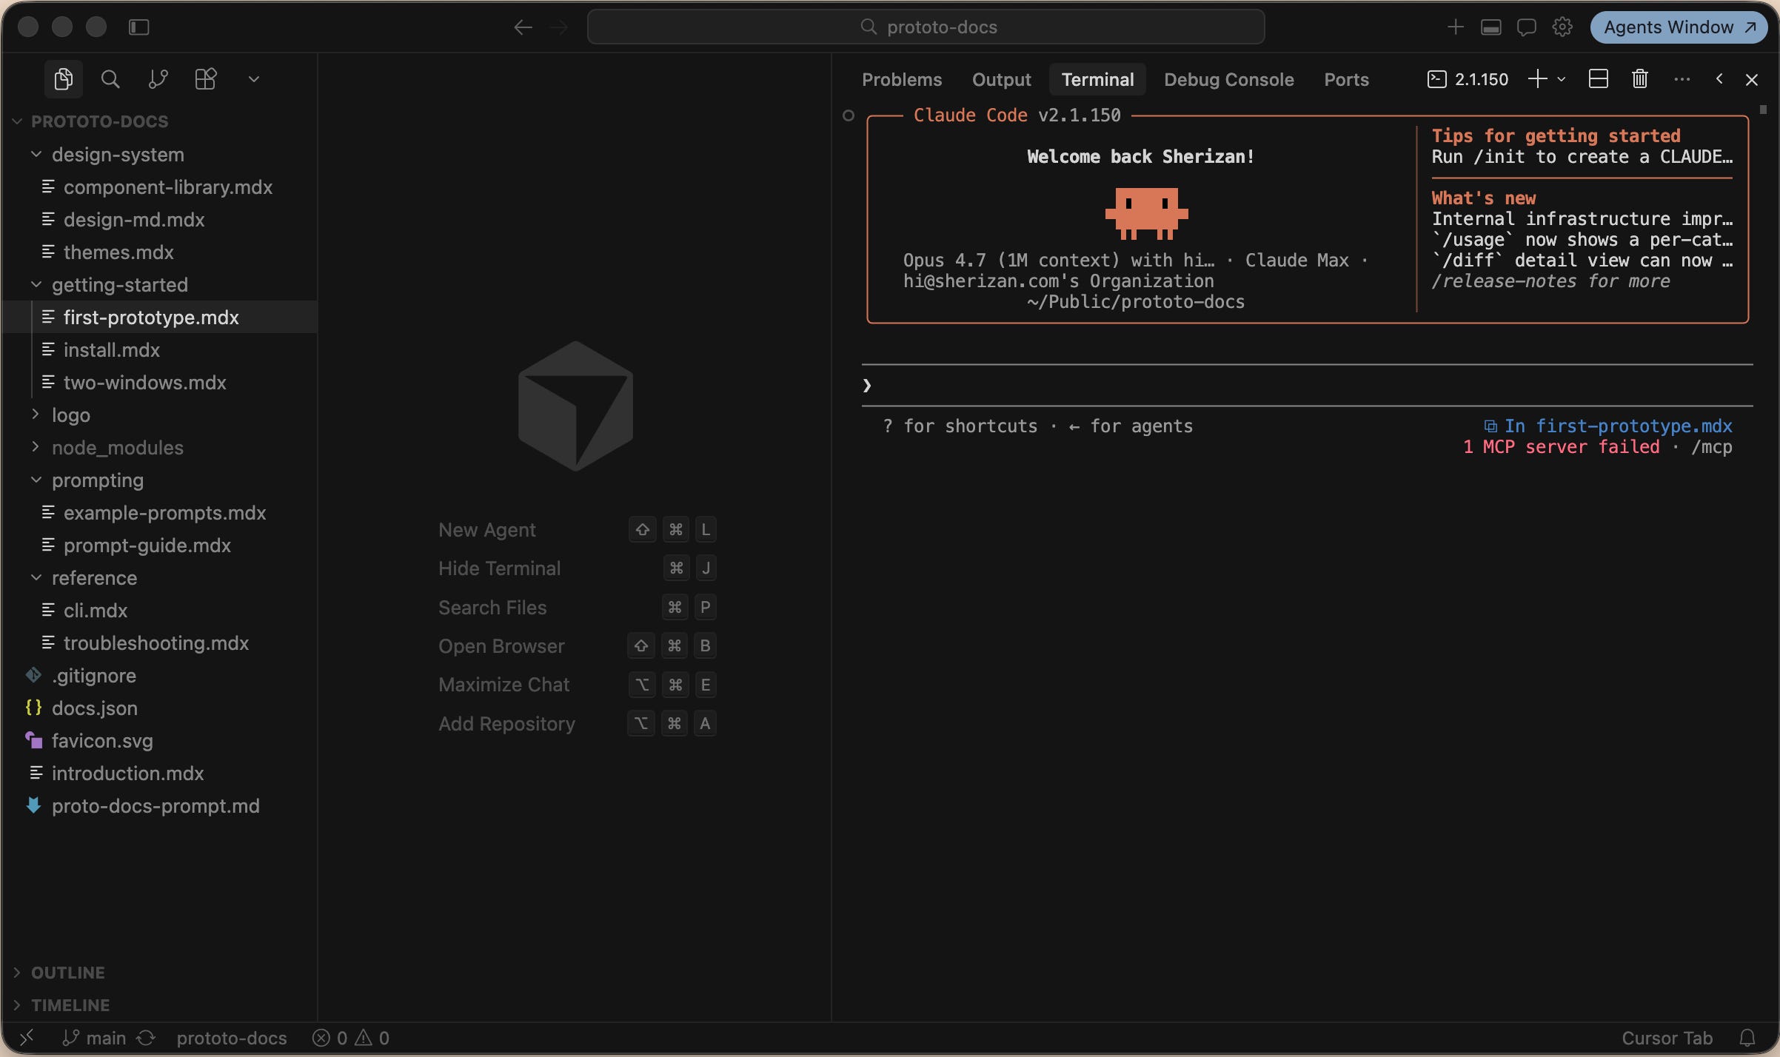1780x1057 pixels.
Task: Open the terminal panel more actions ellipsis
Action: coord(1682,79)
